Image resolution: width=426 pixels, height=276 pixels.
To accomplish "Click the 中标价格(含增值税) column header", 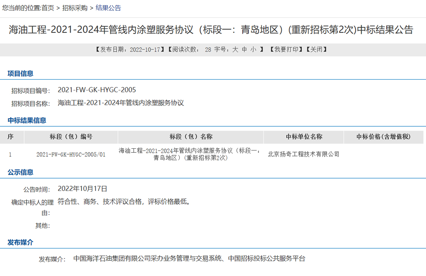I will pyautogui.click(x=383, y=137).
